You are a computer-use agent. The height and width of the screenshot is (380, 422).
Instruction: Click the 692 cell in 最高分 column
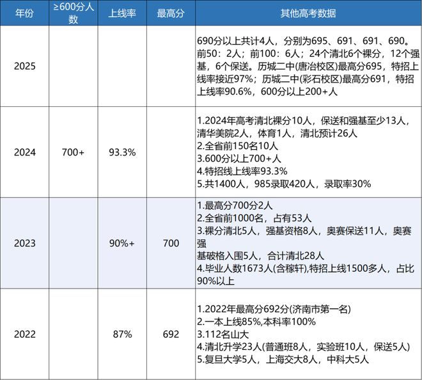[168, 334]
